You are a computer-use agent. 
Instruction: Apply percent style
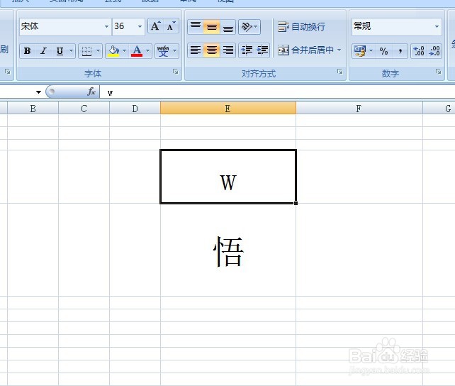383,51
